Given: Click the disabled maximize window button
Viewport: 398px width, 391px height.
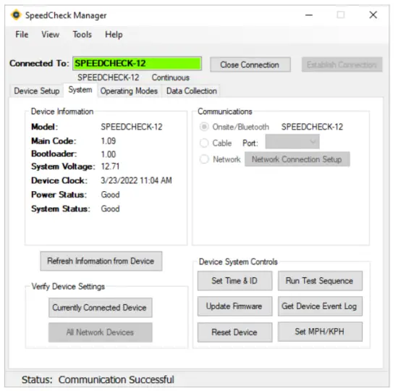Looking at the screenshot, I should [x=341, y=15].
